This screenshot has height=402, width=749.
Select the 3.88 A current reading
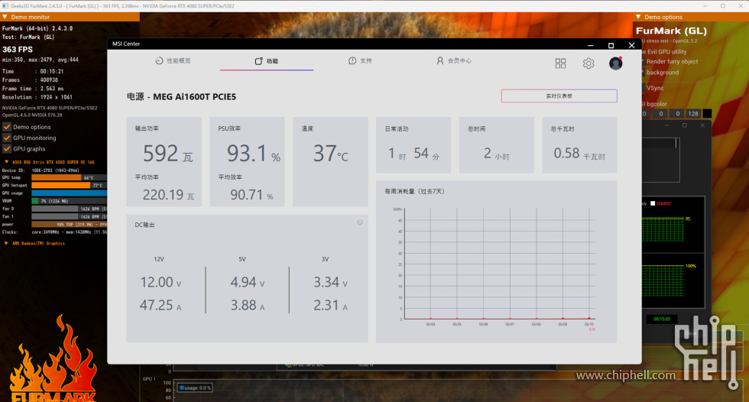tap(248, 305)
